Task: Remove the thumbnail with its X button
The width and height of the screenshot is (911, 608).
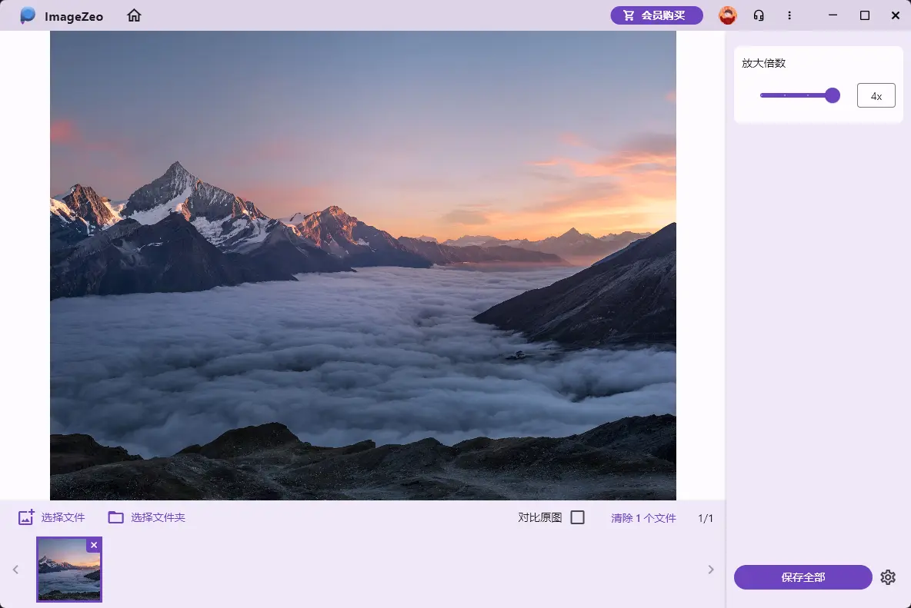Action: coord(94,545)
